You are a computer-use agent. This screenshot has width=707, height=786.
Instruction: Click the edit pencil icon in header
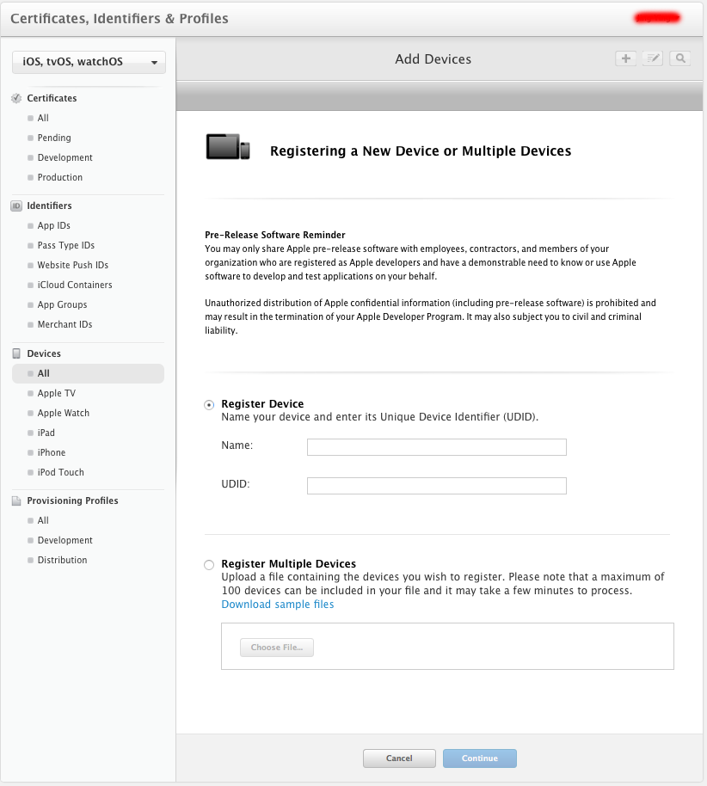(x=653, y=58)
